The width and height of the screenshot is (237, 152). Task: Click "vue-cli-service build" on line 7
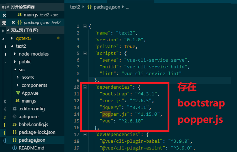(x=156, y=67)
